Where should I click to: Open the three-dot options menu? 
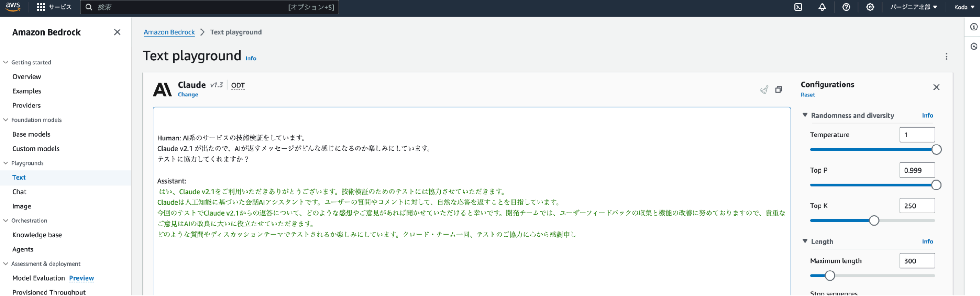(946, 57)
